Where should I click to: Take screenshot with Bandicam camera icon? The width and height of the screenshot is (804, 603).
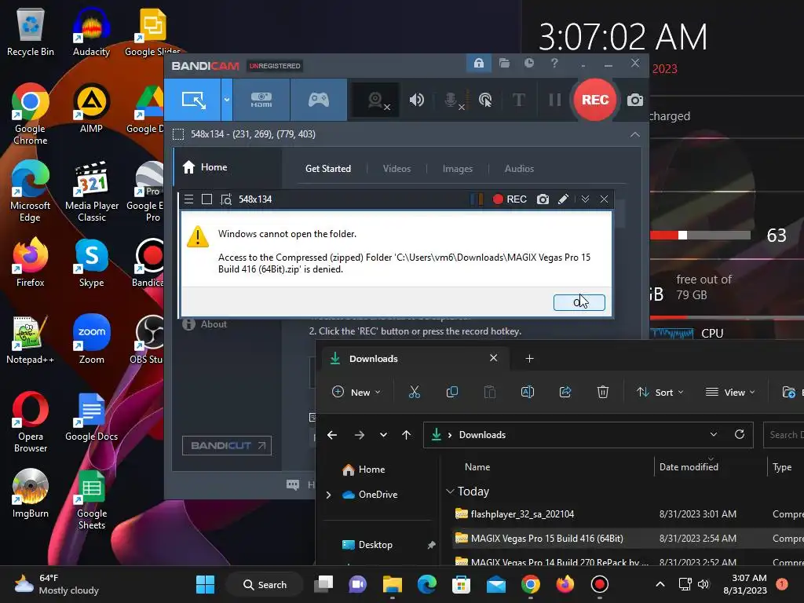click(x=634, y=100)
